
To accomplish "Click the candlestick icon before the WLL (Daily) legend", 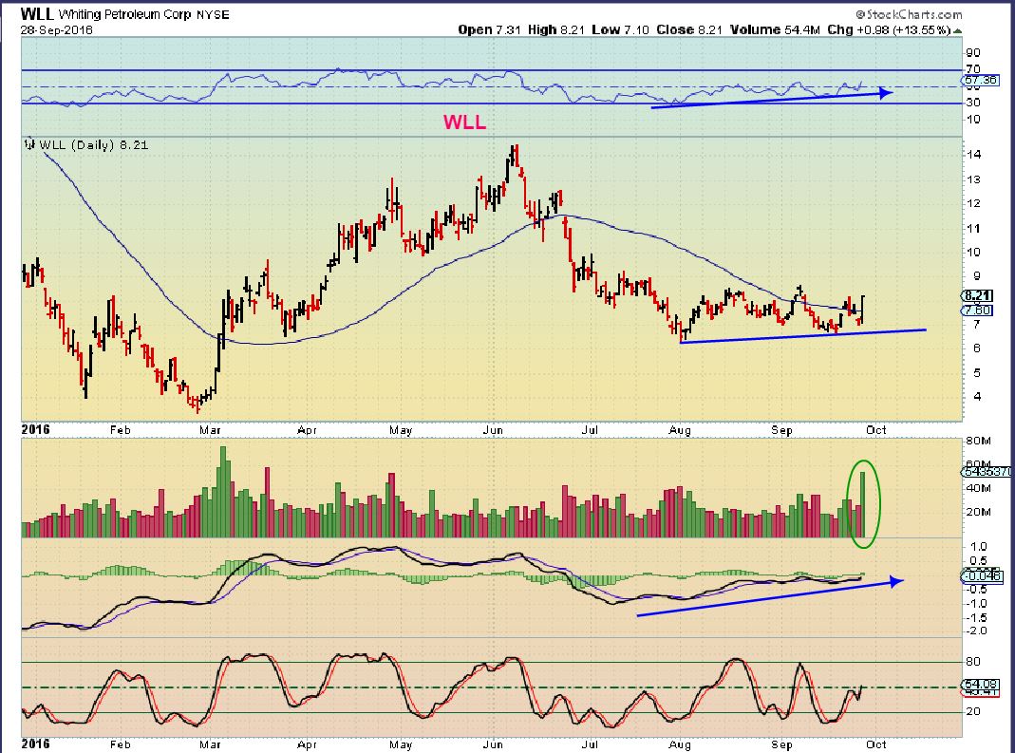I will 29,143.
